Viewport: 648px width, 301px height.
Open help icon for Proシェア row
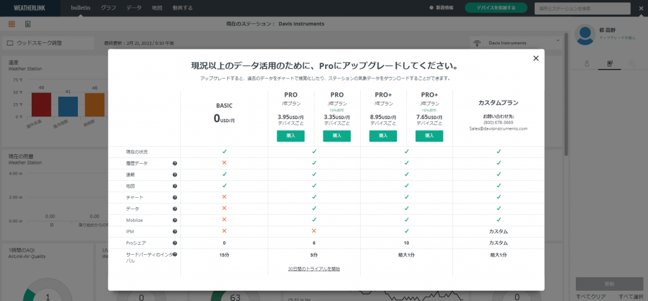pyautogui.click(x=175, y=243)
